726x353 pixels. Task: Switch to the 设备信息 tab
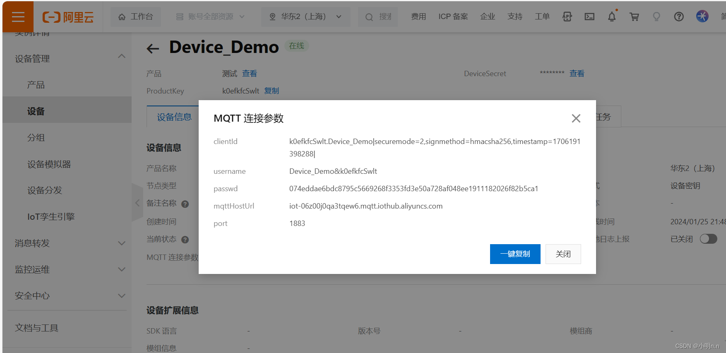pos(174,117)
